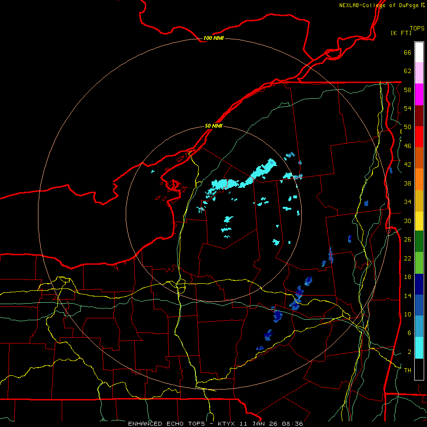Select the 50 tick on the color scale
The image size is (427, 427).
coord(408,127)
